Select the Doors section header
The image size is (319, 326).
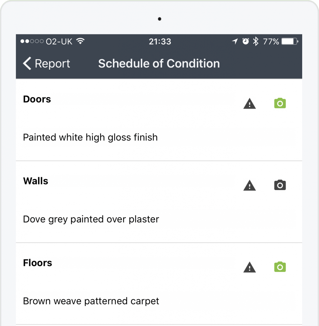pos(37,99)
